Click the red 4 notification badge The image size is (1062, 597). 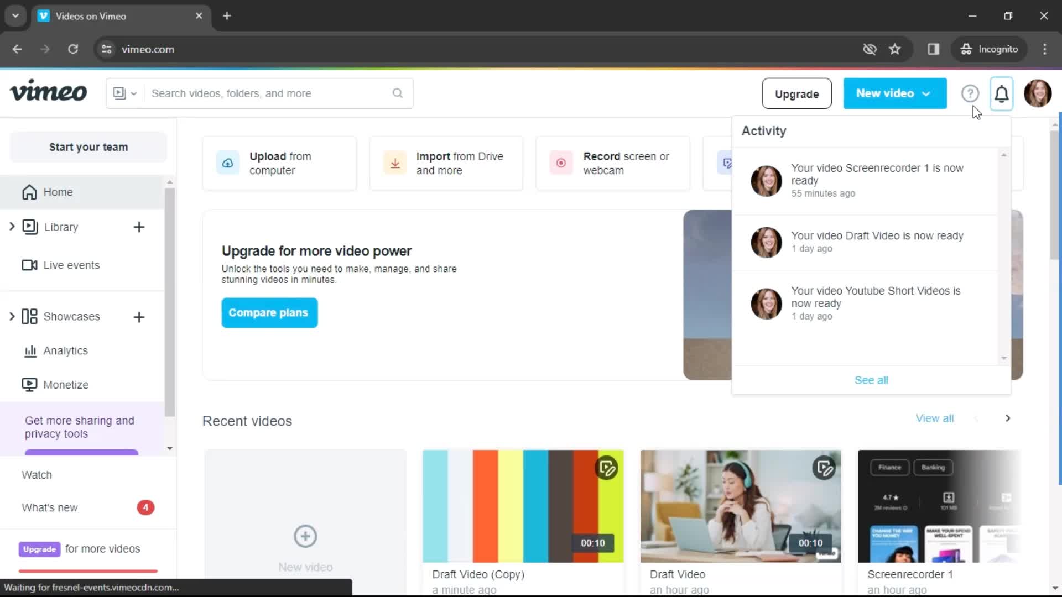[x=145, y=507]
